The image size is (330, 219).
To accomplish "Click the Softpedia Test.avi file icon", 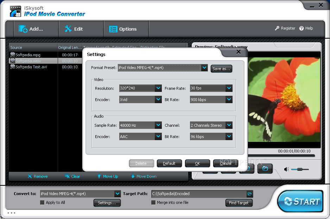I will pyautogui.click(x=13, y=67).
